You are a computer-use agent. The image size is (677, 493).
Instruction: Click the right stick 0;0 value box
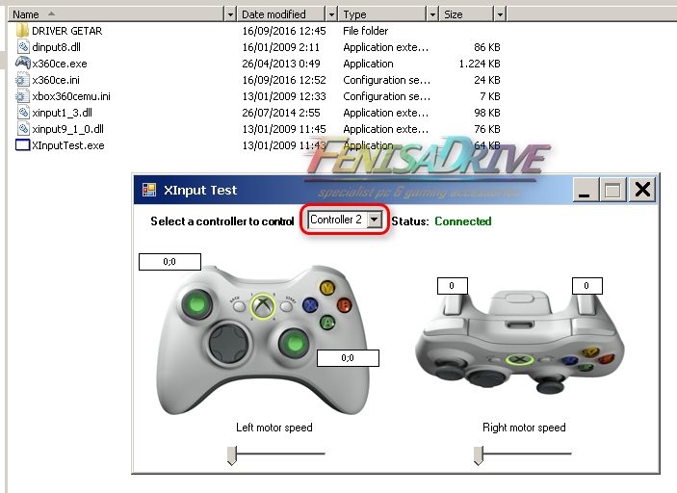[x=348, y=358]
